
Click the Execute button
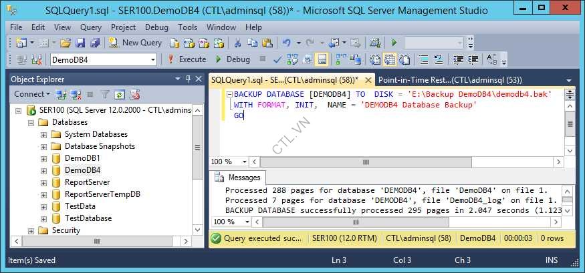tap(187, 59)
